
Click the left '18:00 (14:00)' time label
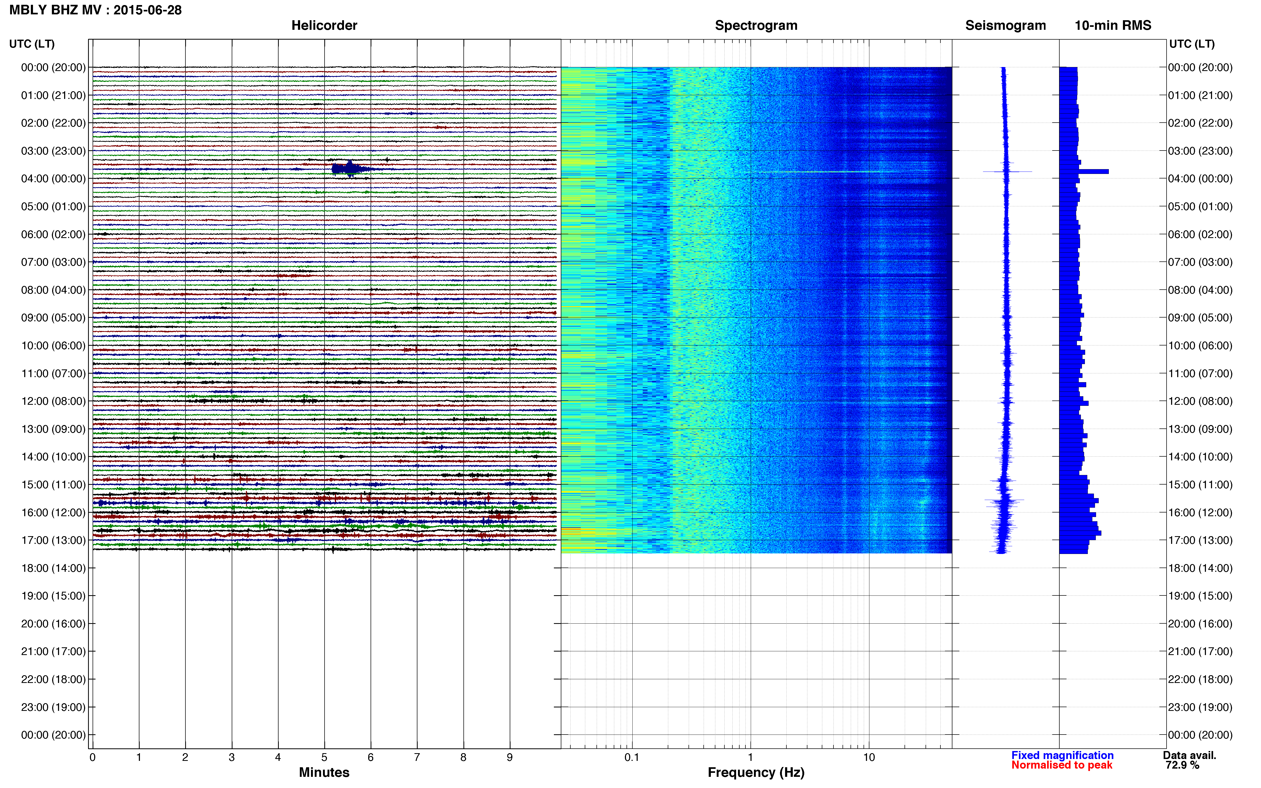(x=53, y=569)
